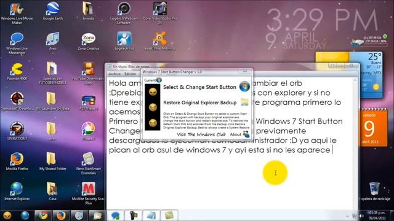This screenshot has width=394, height=221.
Task: Click the angry-face Start orb on taskbar
Action: click(7, 215)
